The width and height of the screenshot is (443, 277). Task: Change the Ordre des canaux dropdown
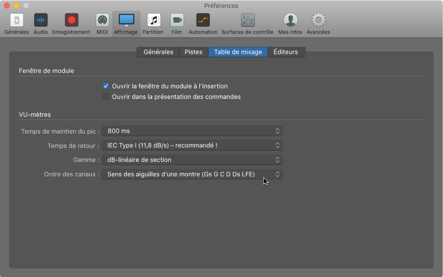192,174
